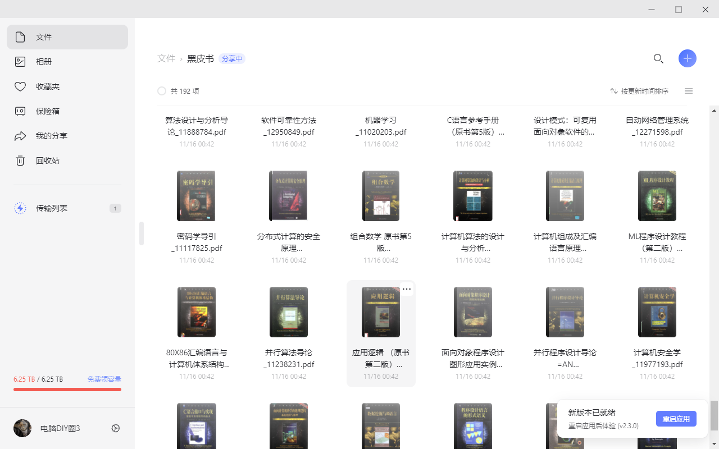The height and width of the screenshot is (449, 719).
Task: Click the photo icon beside 相册
Action: click(x=20, y=62)
